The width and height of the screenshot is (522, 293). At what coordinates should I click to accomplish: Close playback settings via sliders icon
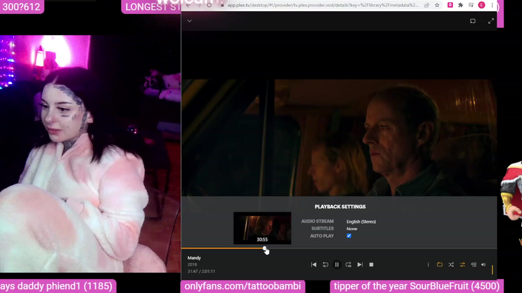(462, 265)
